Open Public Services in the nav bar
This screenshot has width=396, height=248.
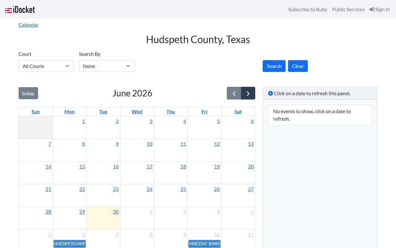[x=348, y=9]
